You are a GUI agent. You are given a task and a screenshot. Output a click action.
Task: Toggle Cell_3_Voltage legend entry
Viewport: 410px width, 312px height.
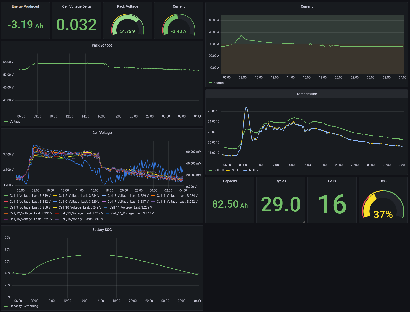click(x=118, y=196)
